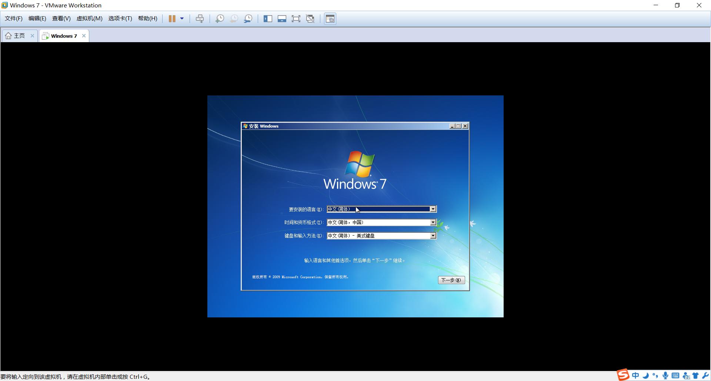Open the power options dropdown arrow
Screen dimensions: 711x381
pyautogui.click(x=182, y=18)
